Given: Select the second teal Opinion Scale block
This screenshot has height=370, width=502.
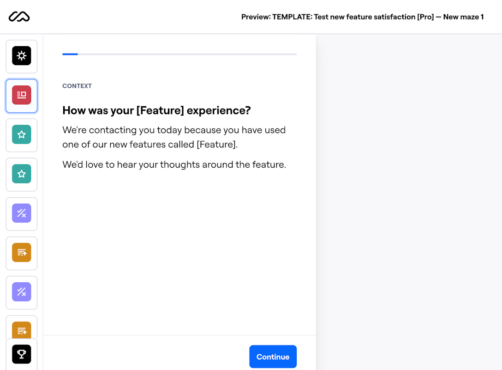Looking at the screenshot, I should 21,174.
